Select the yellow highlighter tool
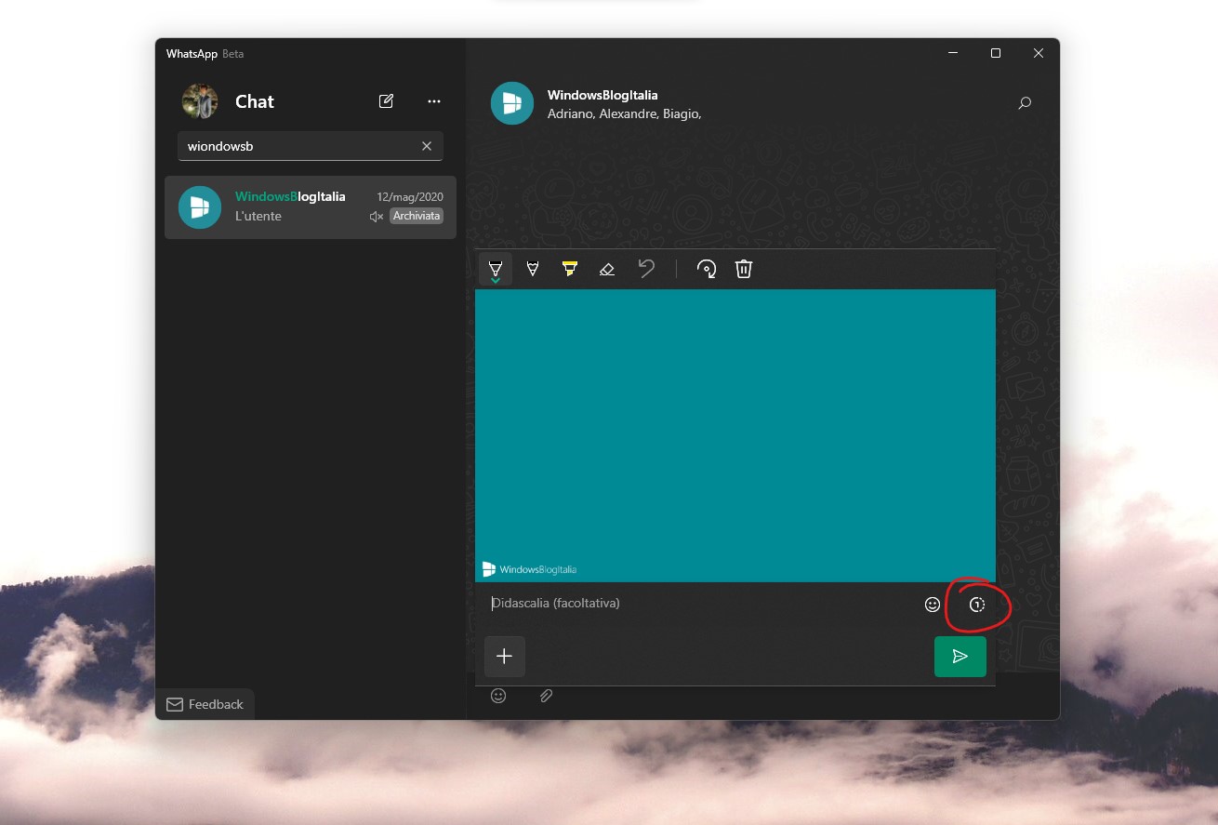1218x825 pixels. coord(570,269)
